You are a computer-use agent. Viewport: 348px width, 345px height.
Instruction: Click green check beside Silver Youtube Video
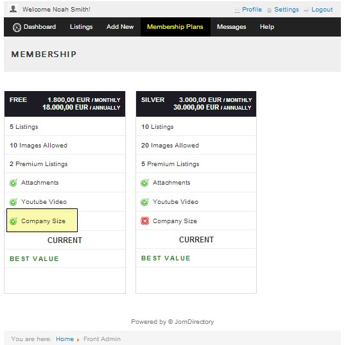click(144, 202)
